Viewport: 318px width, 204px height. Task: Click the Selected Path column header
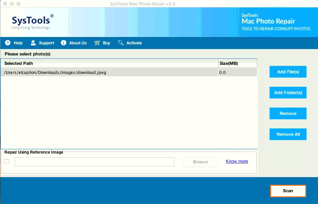point(109,64)
